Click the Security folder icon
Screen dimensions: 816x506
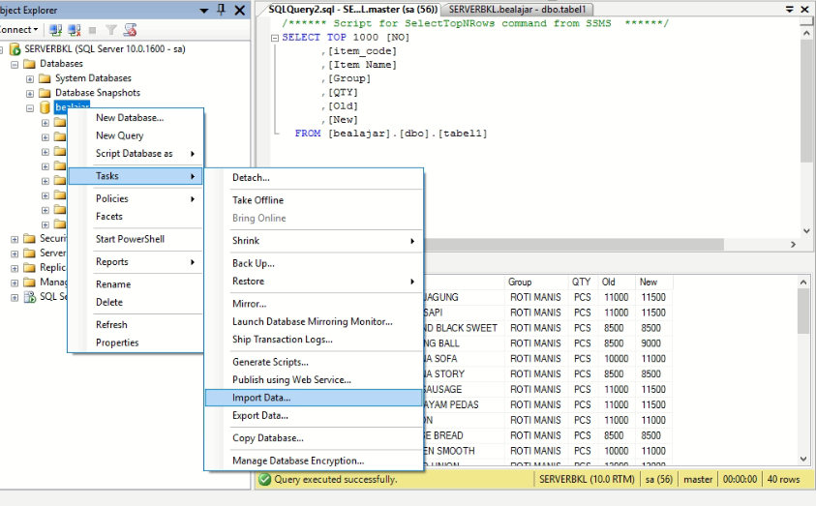pyautogui.click(x=30, y=238)
